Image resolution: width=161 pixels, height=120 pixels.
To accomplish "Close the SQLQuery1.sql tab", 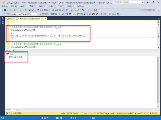I will click(45, 19).
